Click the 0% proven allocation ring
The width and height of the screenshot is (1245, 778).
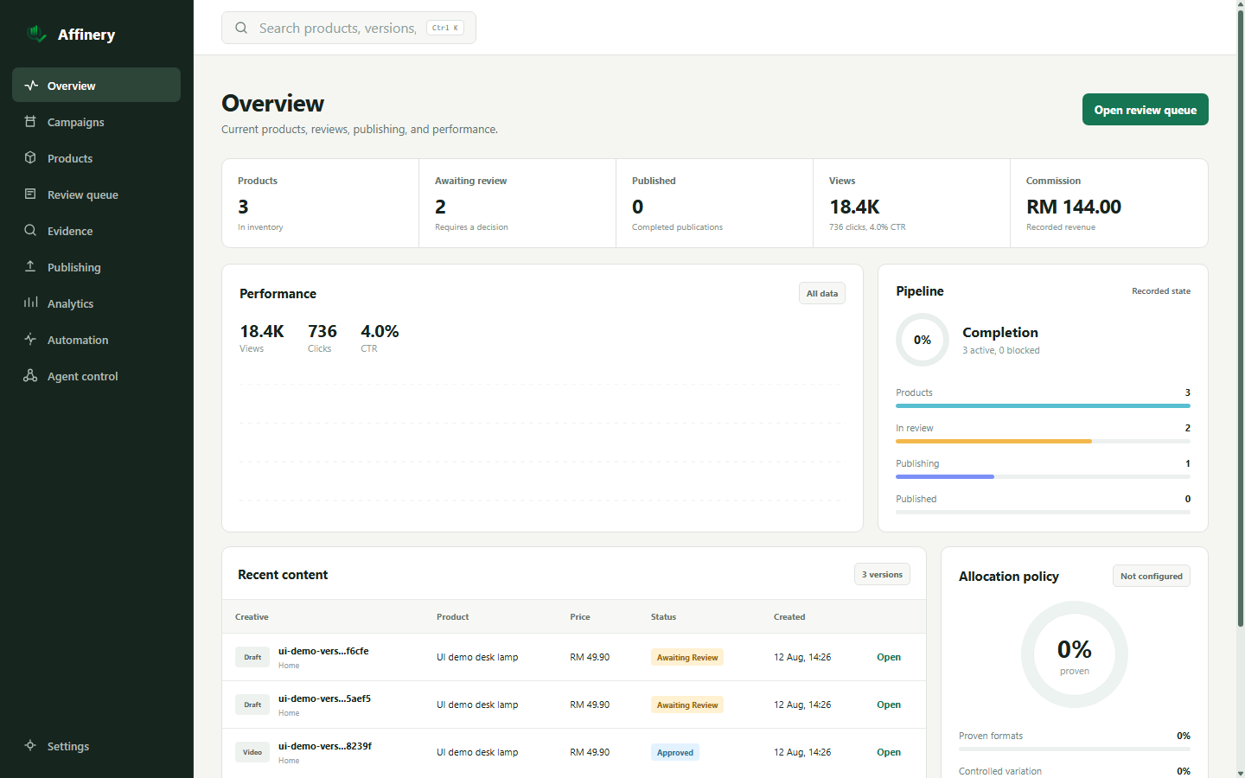(x=1075, y=654)
